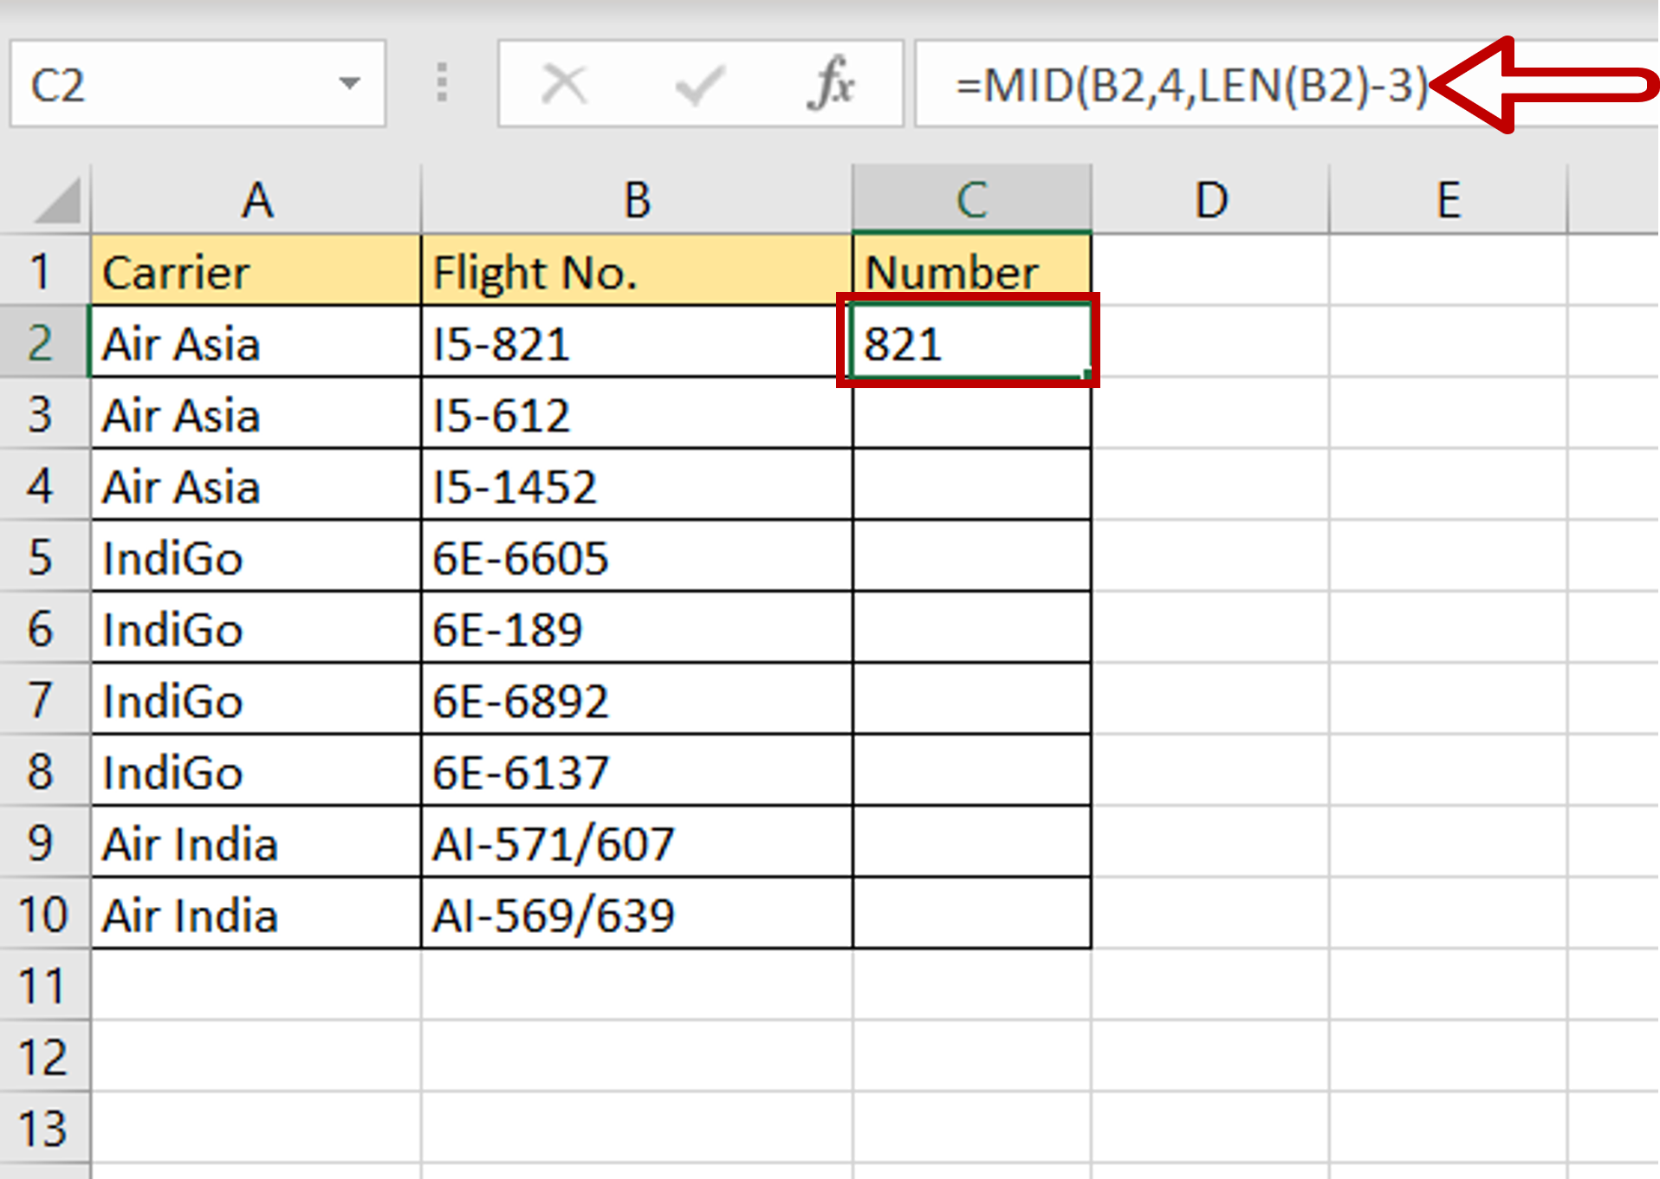Select cell with 6E-189
Viewport: 1660px width, 1179px height.
637,627
